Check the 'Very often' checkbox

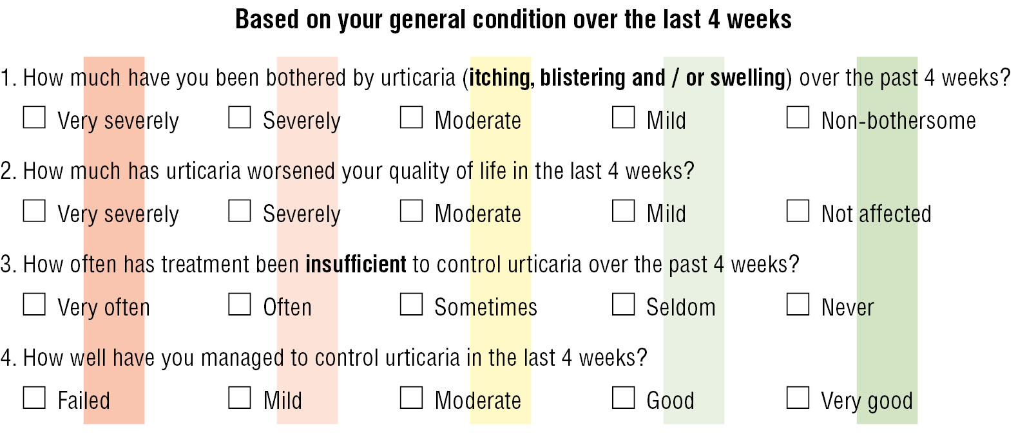pos(34,305)
